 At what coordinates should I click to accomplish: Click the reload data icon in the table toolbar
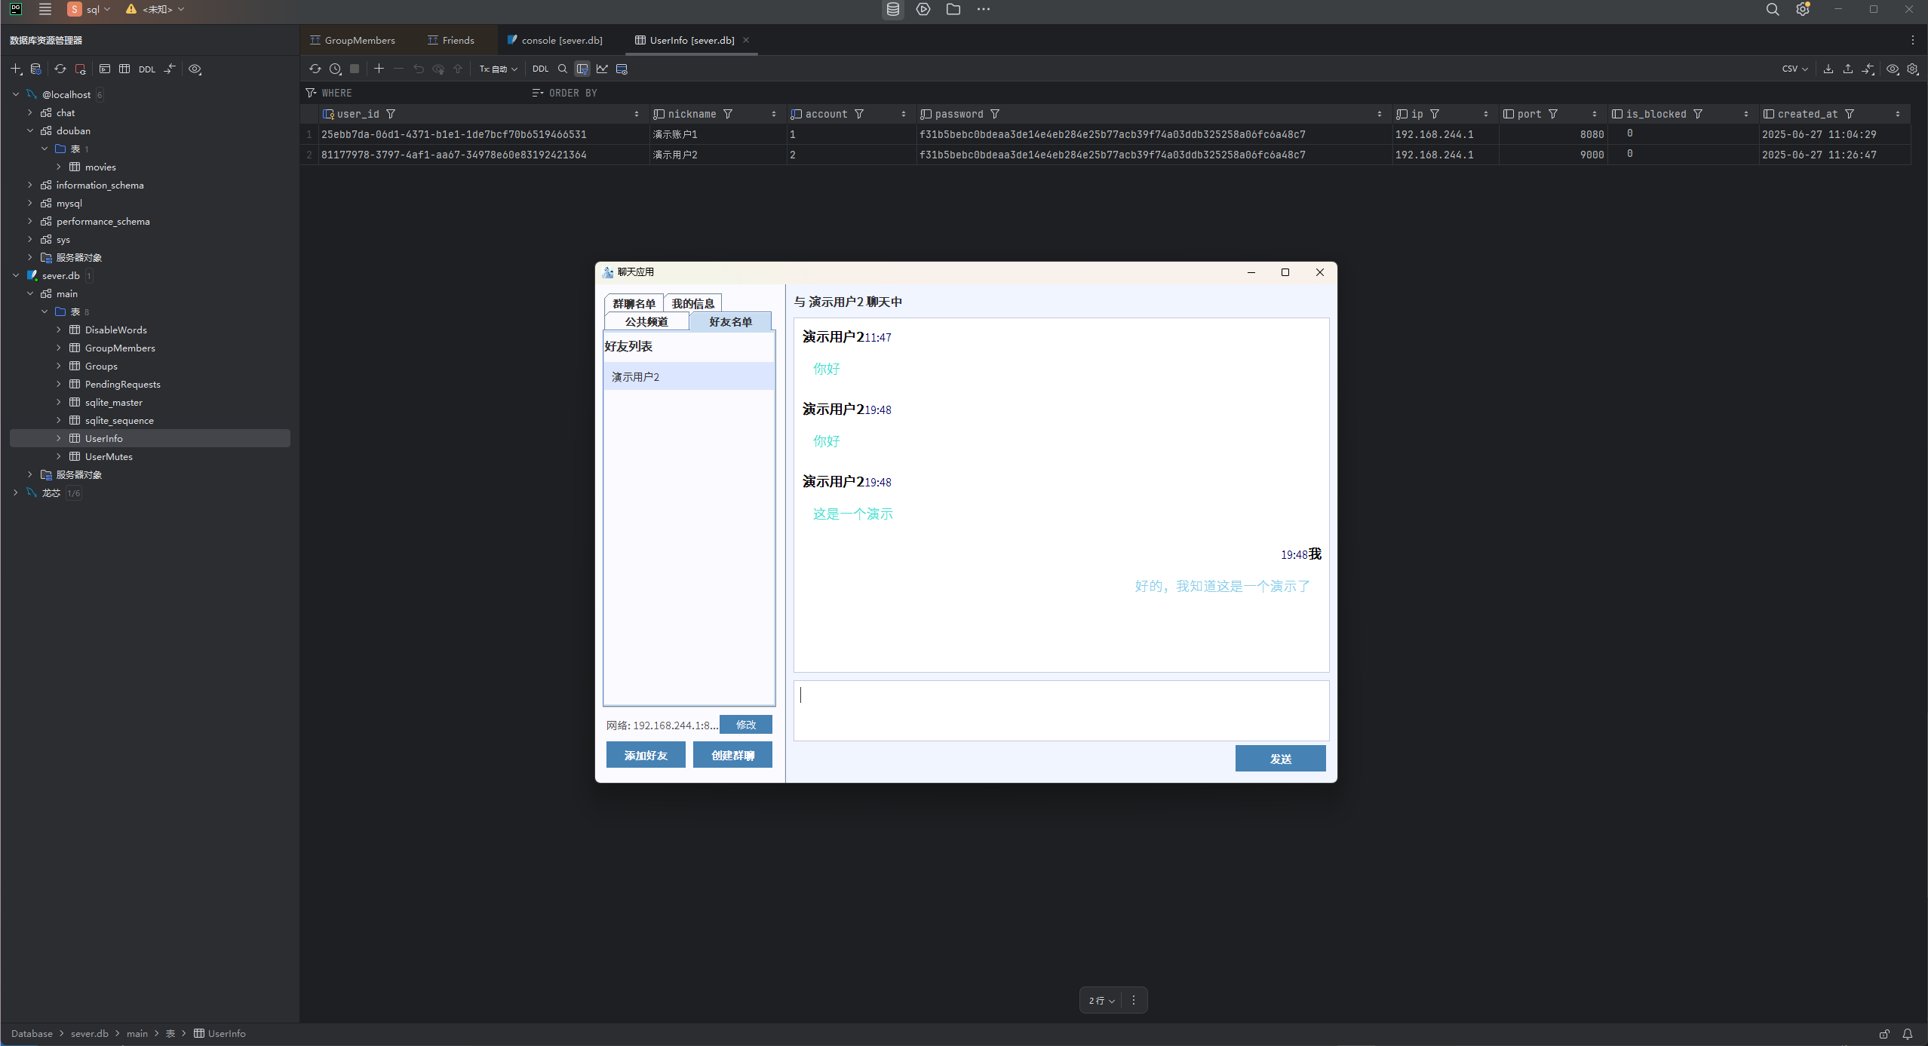[x=315, y=69]
